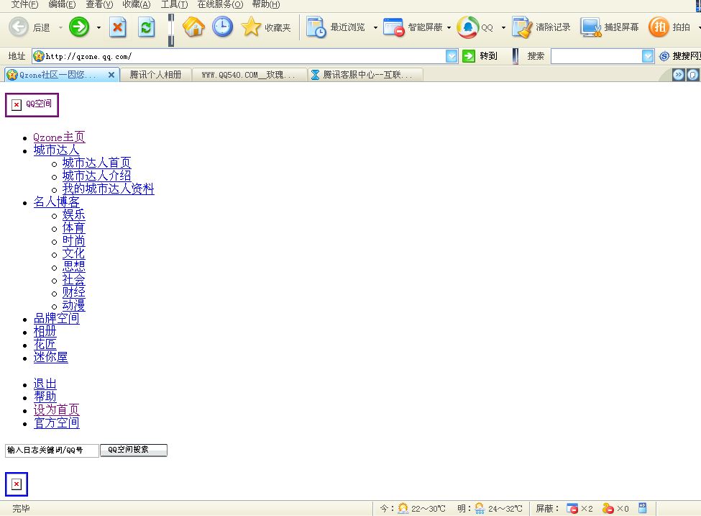Click the 输入日志关键词/QQ号 input field

tap(52, 451)
